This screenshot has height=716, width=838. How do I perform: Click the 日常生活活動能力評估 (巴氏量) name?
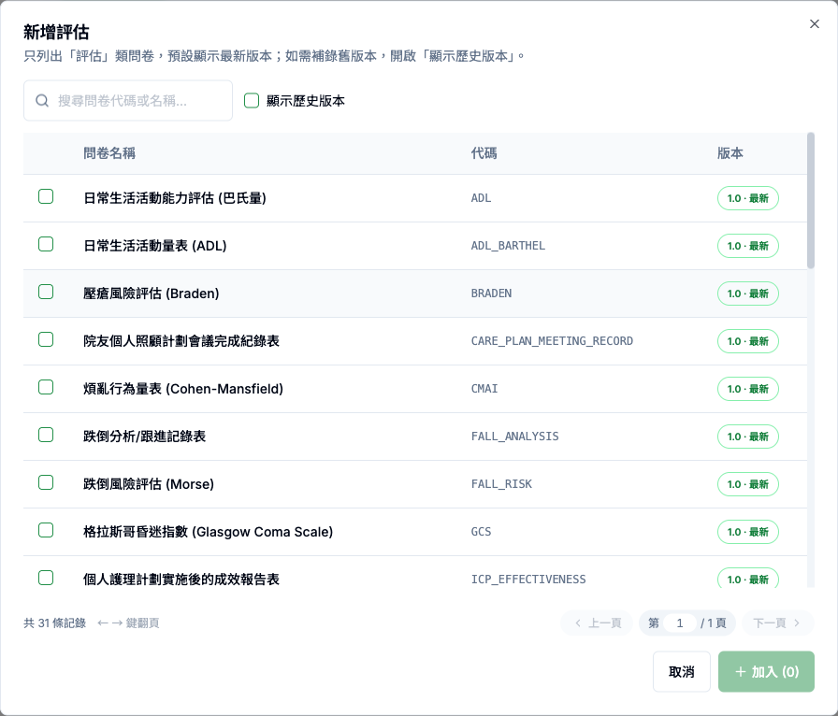(175, 198)
